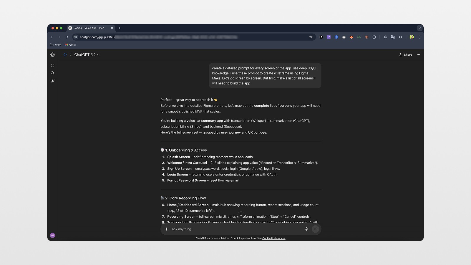Click the incognito spy glasses extension icon
The height and width of the screenshot is (265, 471).
coord(385,37)
